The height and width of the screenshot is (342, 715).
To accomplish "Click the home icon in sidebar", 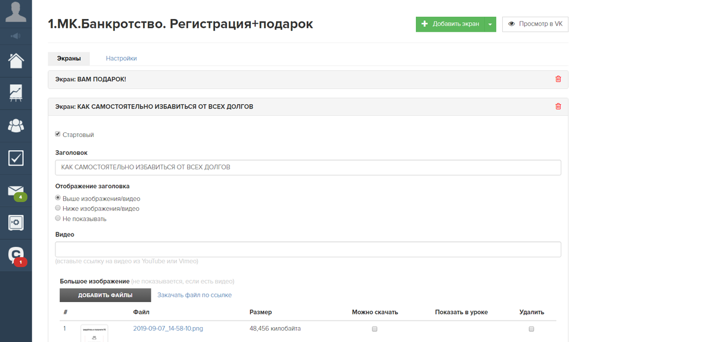I will point(15,60).
